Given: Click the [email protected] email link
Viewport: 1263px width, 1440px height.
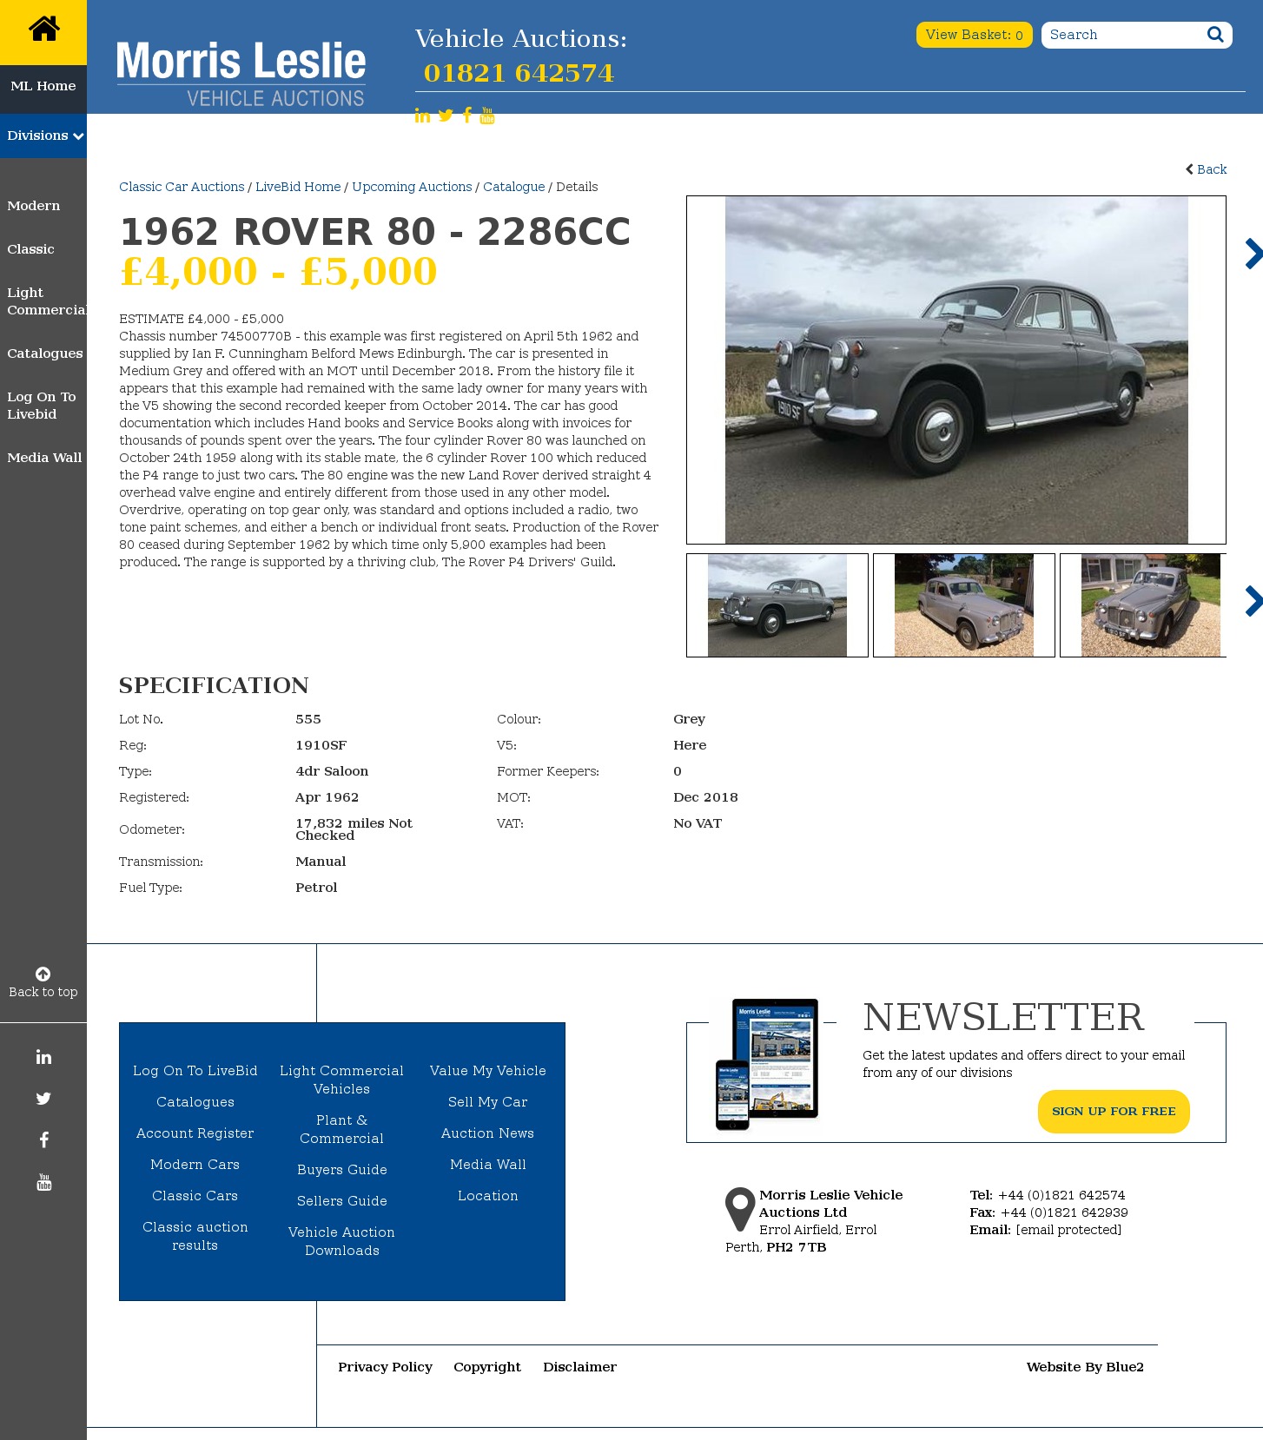Looking at the screenshot, I should pos(1068,1230).
